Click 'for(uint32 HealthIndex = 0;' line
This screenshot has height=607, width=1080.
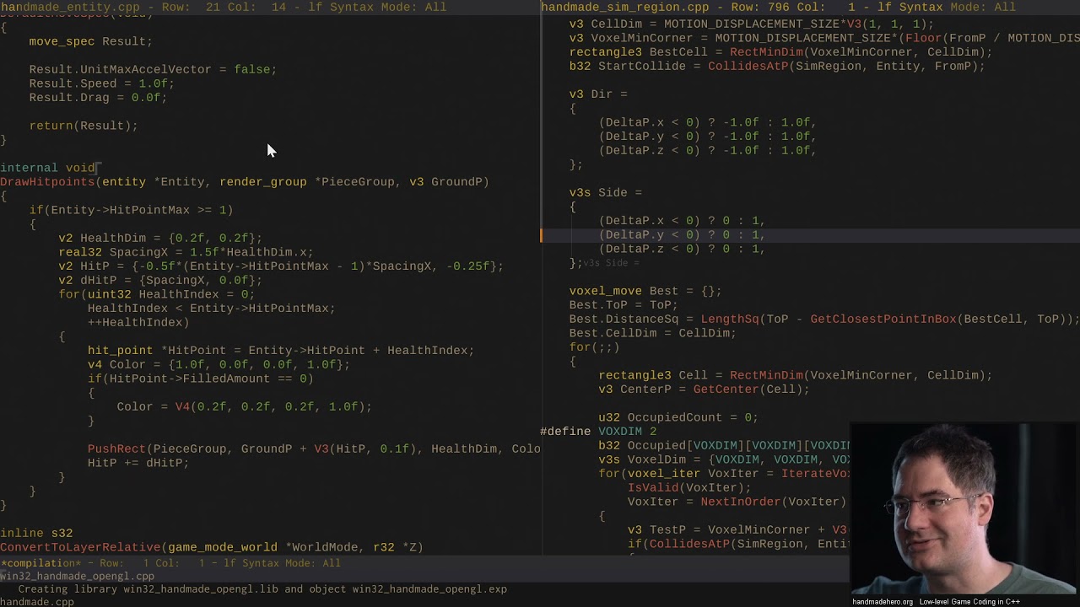tap(156, 294)
